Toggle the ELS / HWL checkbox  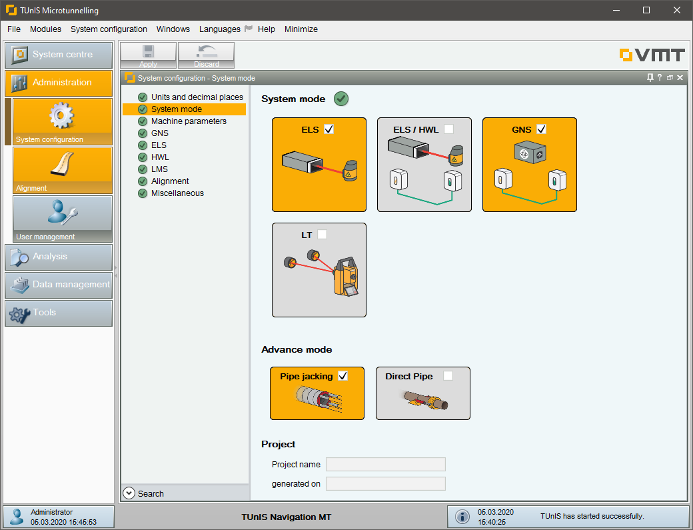(448, 129)
